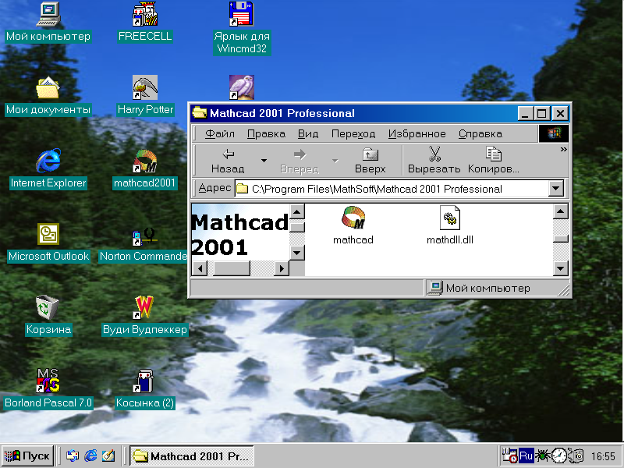Open the Избранное menu
The width and height of the screenshot is (624, 468).
pos(417,133)
